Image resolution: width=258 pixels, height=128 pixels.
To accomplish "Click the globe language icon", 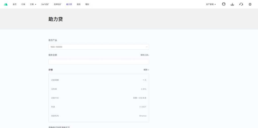I will pyautogui.click(x=250, y=4).
